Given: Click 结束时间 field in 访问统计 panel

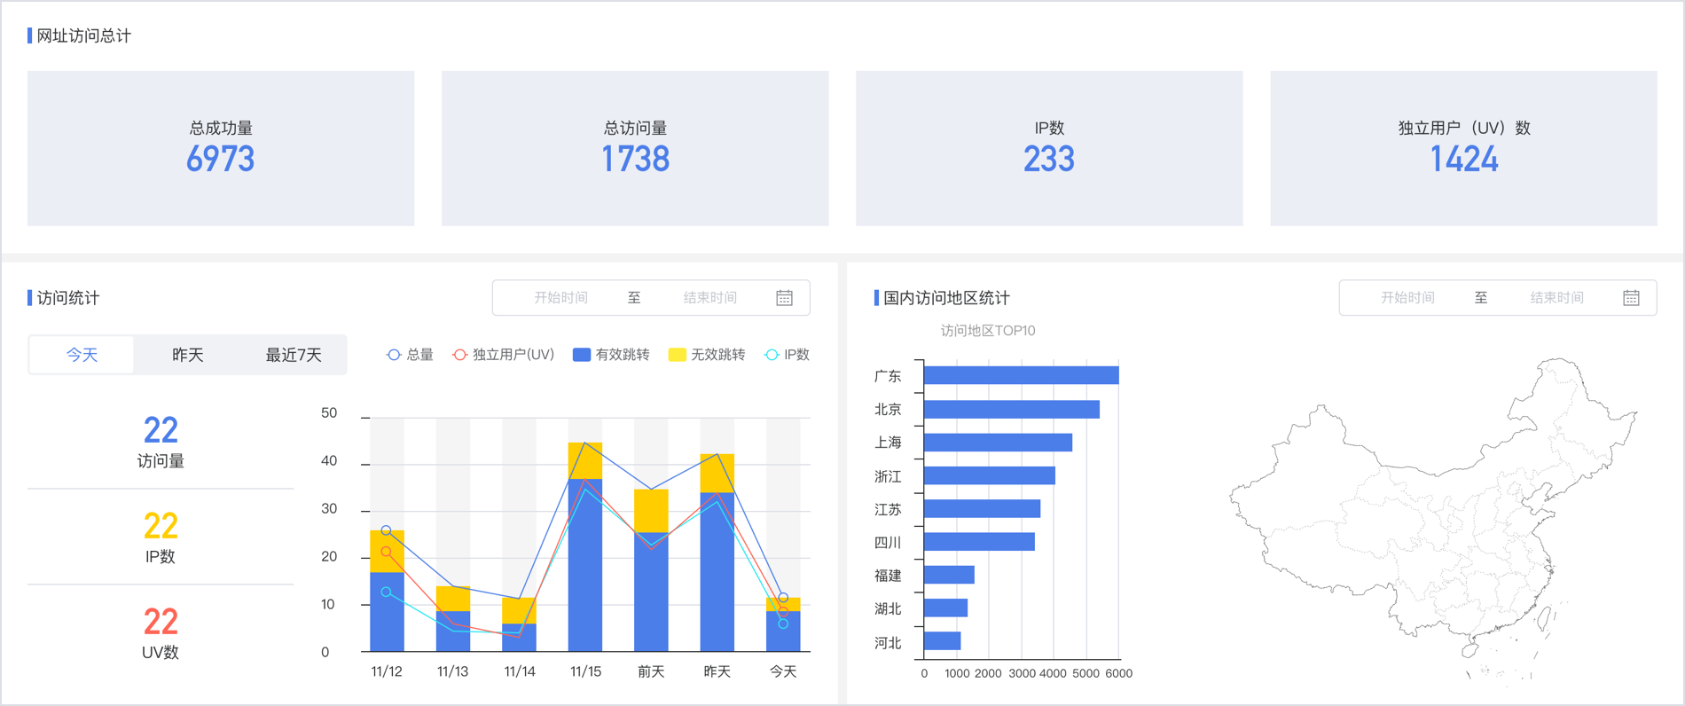Looking at the screenshot, I should 710,298.
